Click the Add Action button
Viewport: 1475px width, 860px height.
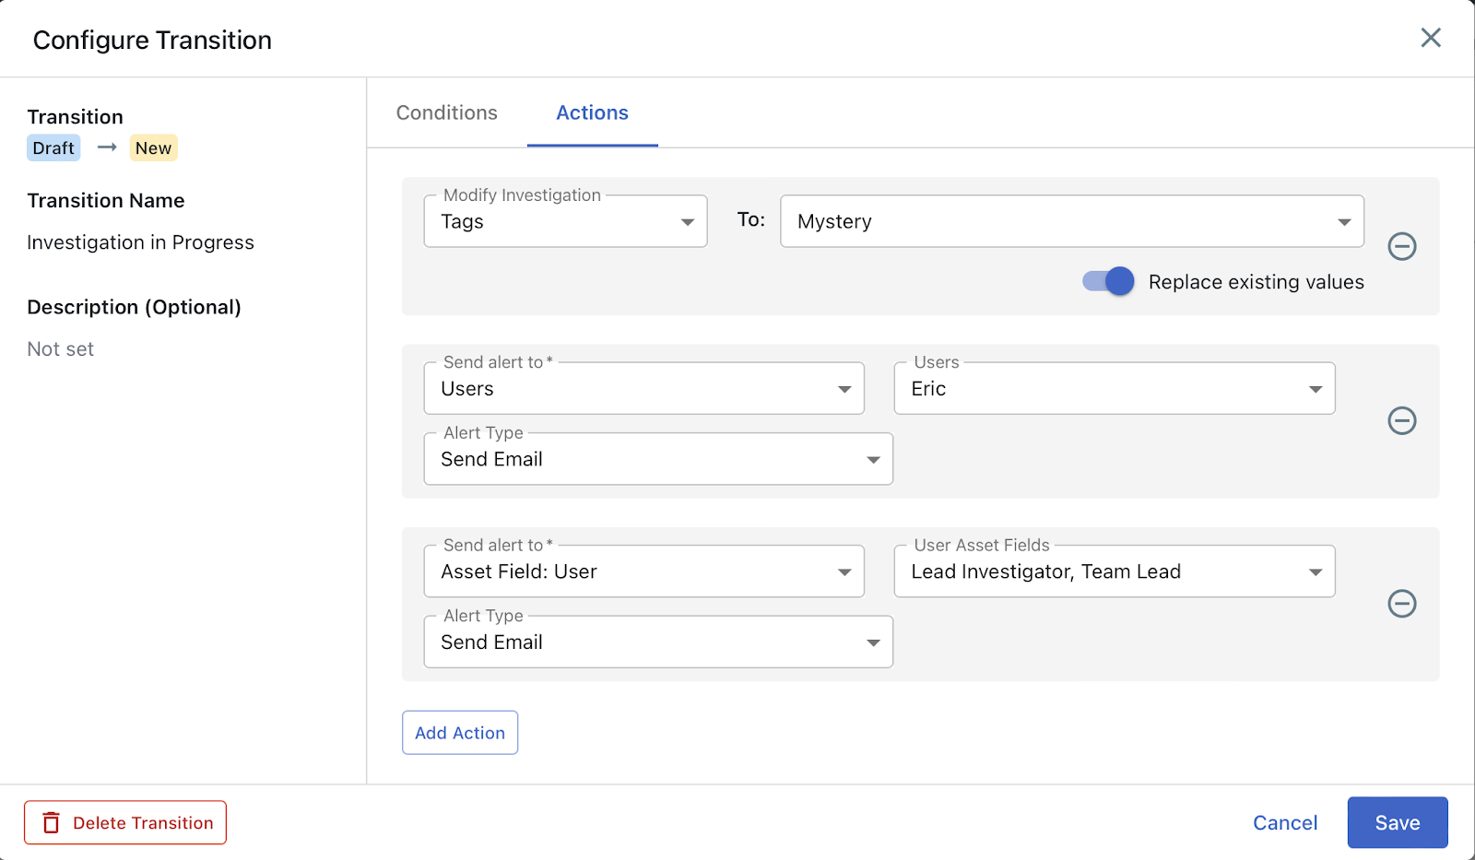460,733
